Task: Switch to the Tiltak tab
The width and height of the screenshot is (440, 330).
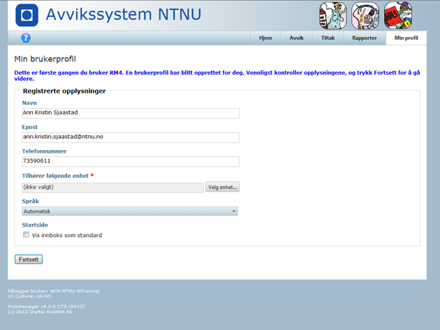Action: [x=328, y=38]
